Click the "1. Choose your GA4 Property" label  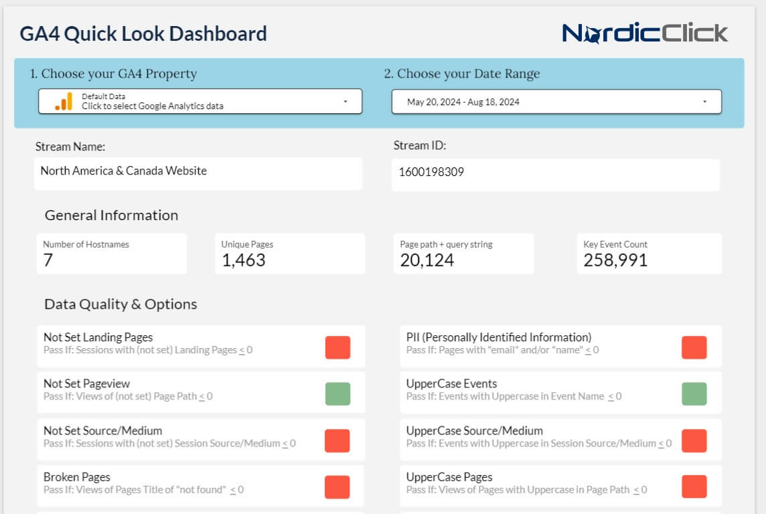point(113,74)
